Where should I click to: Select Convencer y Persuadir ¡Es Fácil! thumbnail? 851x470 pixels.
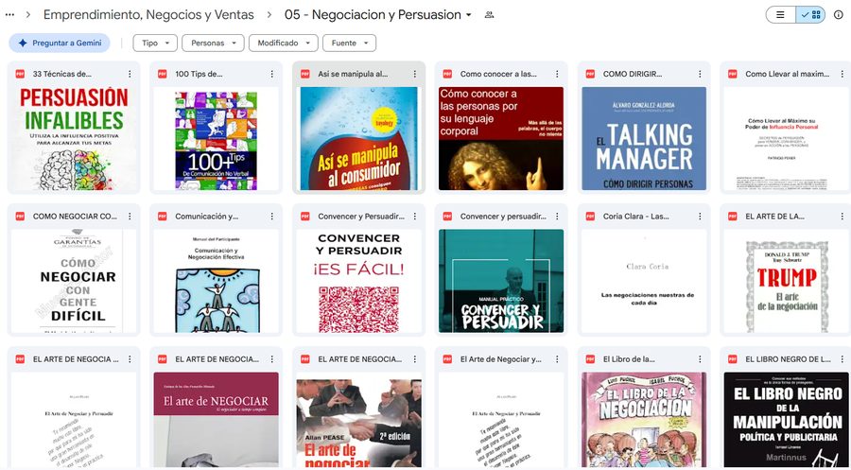click(358, 281)
